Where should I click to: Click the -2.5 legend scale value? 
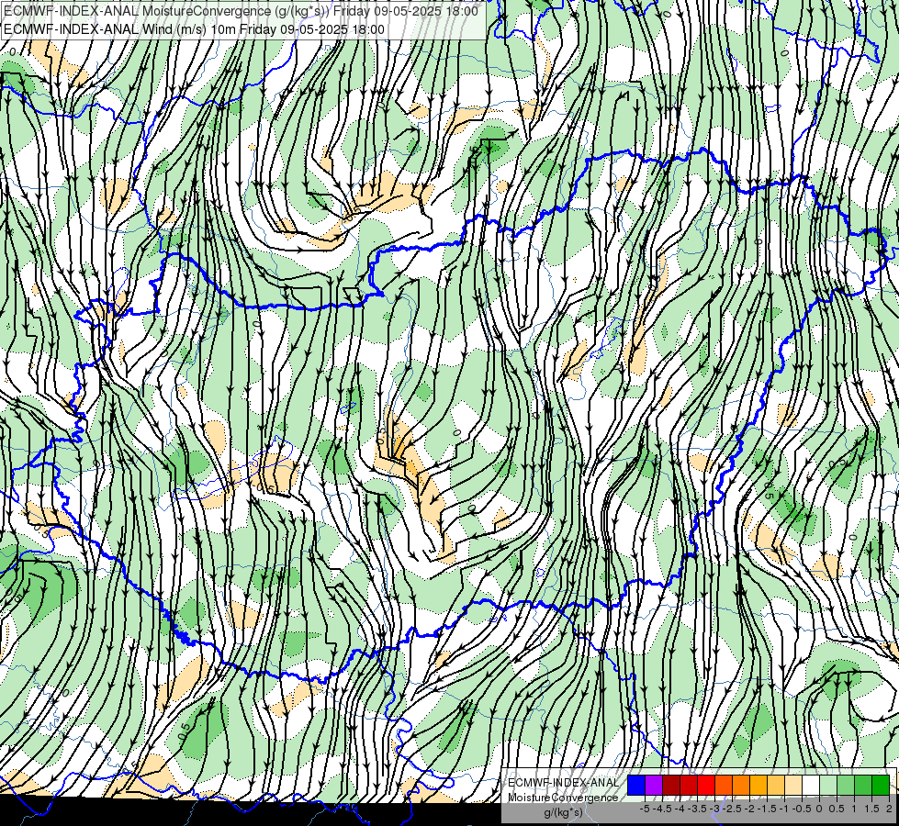click(732, 809)
